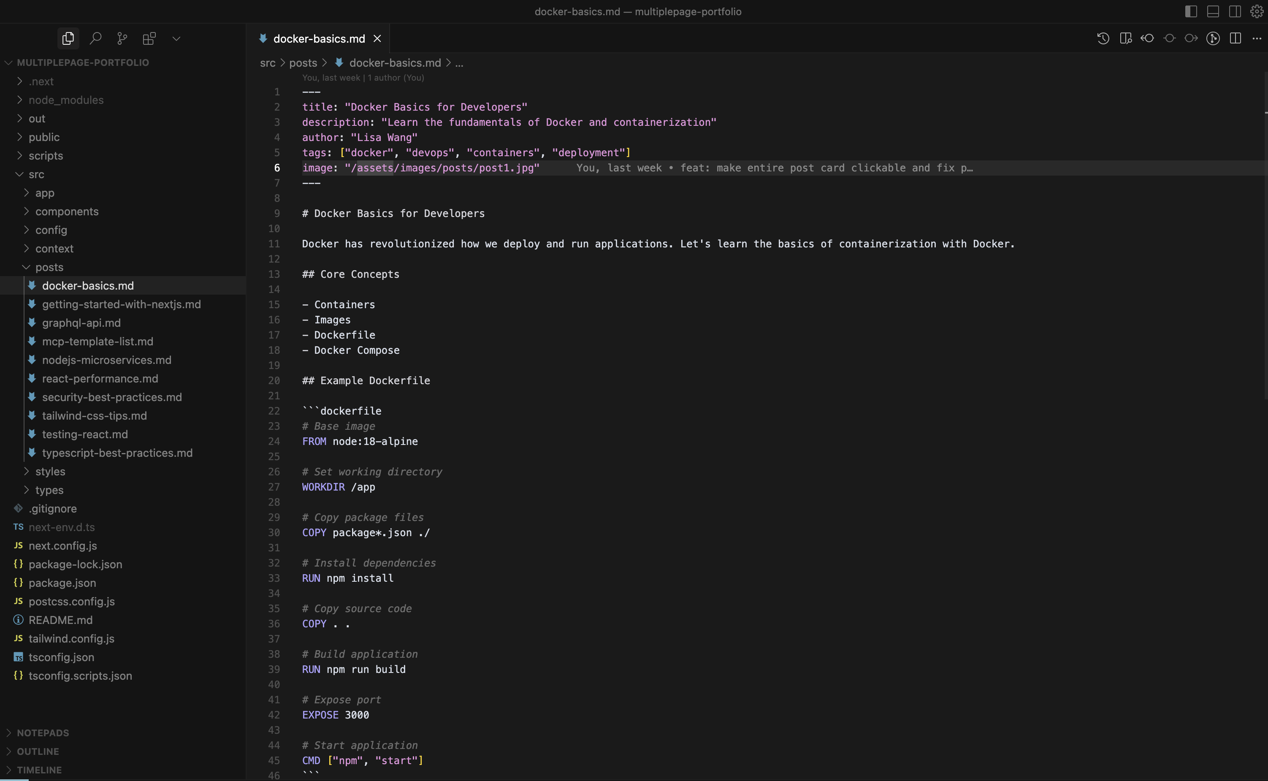Select the docker-basics.md editor tab
This screenshot has width=1268, height=781.
[319, 38]
